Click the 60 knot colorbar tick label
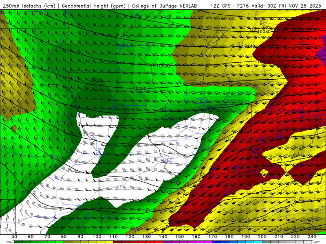The image size is (326, 244). (31, 237)
